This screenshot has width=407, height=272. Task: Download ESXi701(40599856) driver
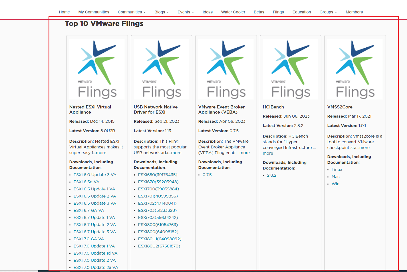pyautogui.click(x=158, y=196)
